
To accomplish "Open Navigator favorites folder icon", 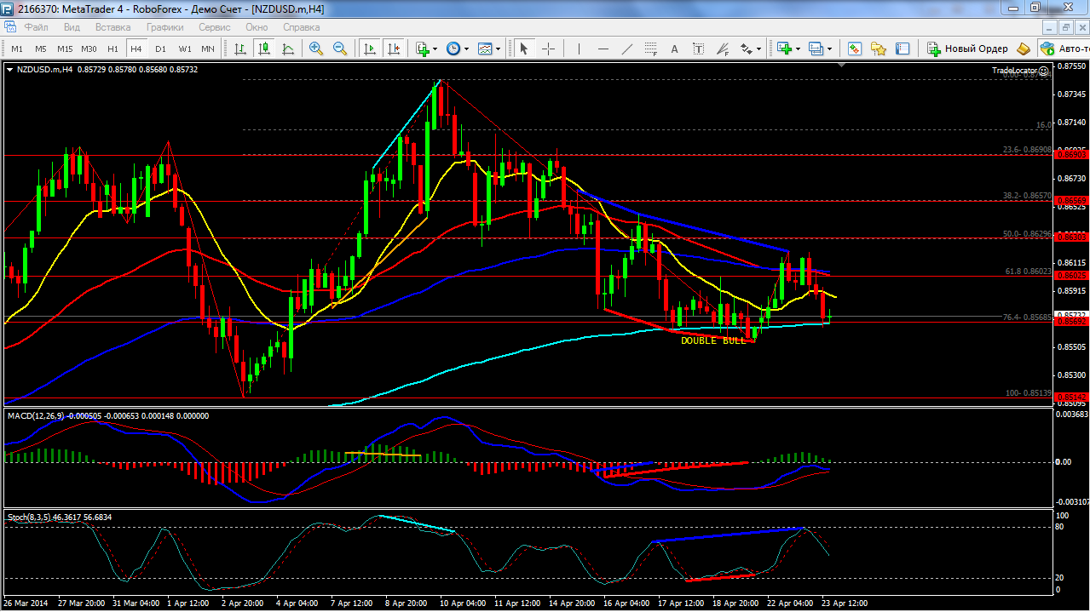I will 879,49.
